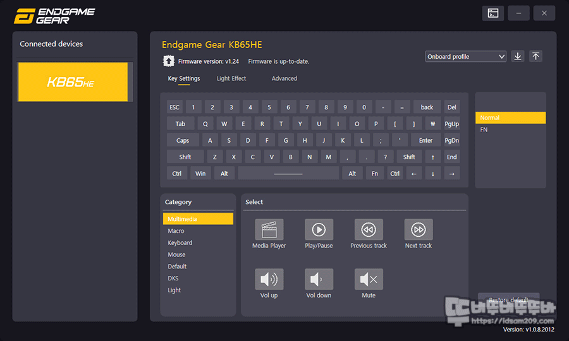569x341 pixels.
Task: Choose the Keyboard category
Action: [198, 242]
